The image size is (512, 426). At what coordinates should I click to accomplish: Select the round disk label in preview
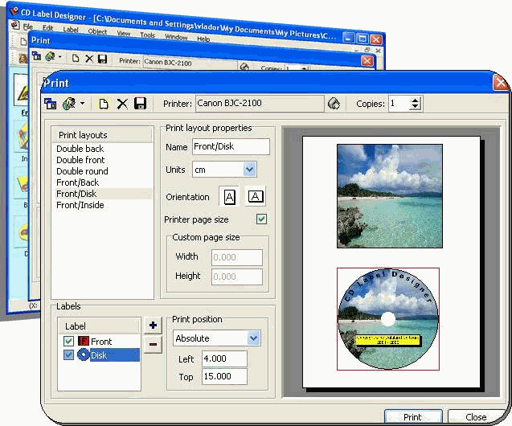388,319
